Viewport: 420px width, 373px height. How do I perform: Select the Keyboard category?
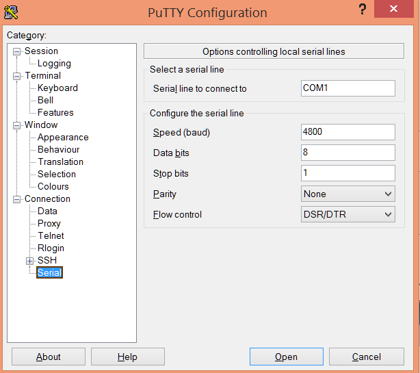57,88
